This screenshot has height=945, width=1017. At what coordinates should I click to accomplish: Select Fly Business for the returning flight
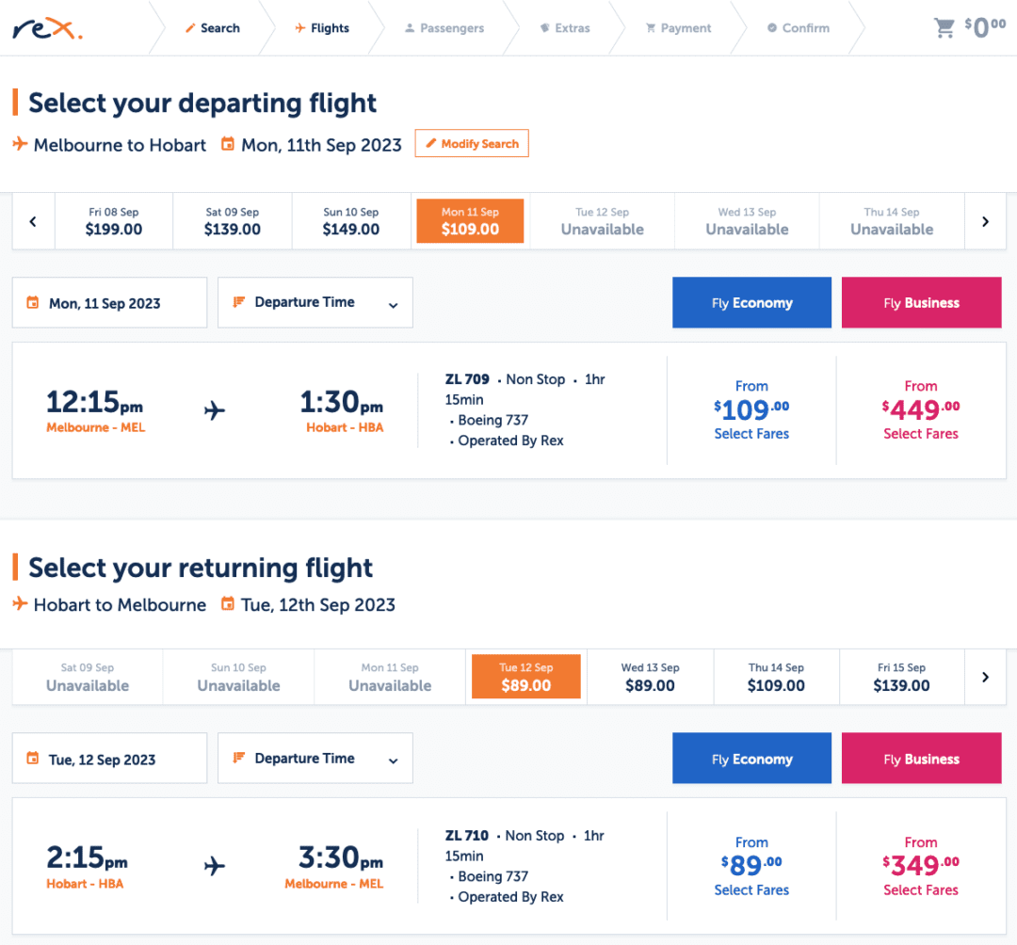click(921, 758)
